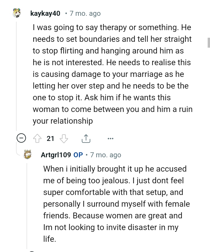Collapse kaykay40's comment thread
210x252 pixels.
click(21, 138)
